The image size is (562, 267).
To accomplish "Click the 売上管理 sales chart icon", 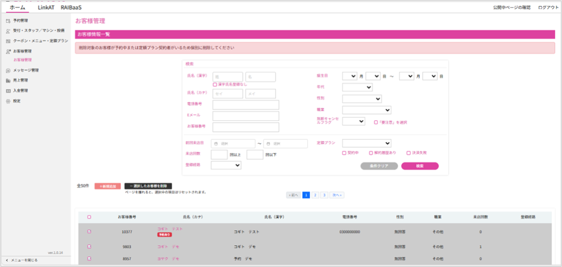I will pos(8,80).
